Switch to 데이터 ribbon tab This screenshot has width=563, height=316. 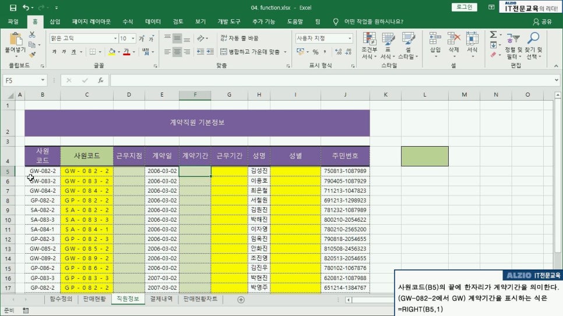tap(153, 22)
